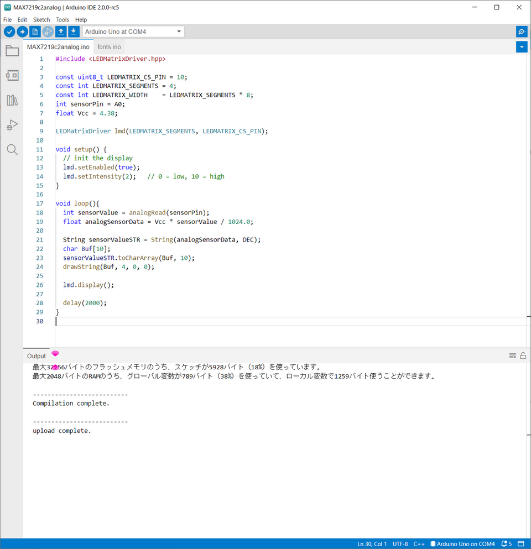Toggle the bottom panel from the status bar

pos(522,544)
